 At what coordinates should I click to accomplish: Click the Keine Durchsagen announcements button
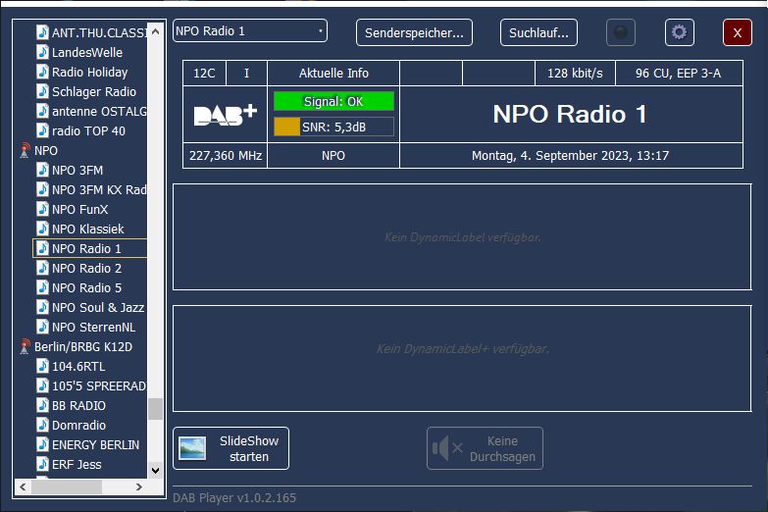click(x=485, y=448)
